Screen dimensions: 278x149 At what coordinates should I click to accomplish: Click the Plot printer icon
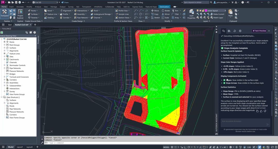tap(20, 3)
